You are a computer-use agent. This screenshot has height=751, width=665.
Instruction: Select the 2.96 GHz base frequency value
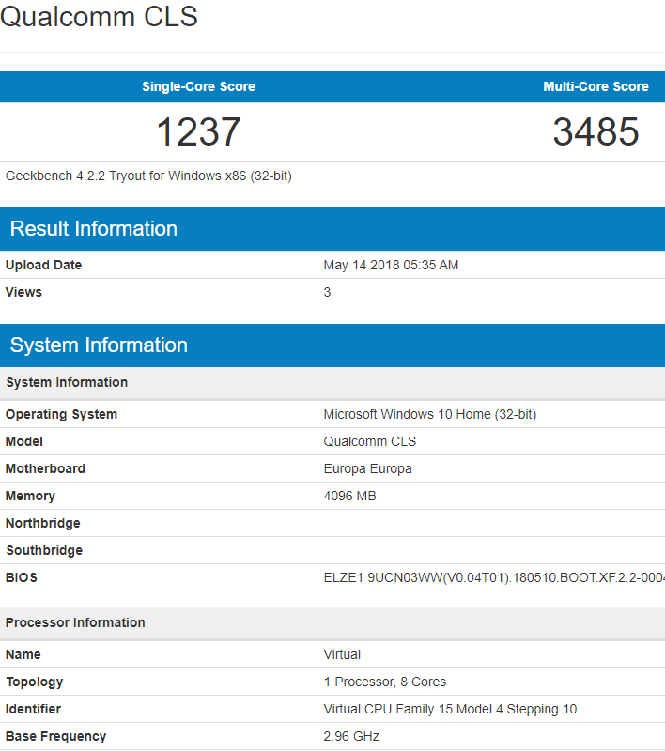[351, 736]
